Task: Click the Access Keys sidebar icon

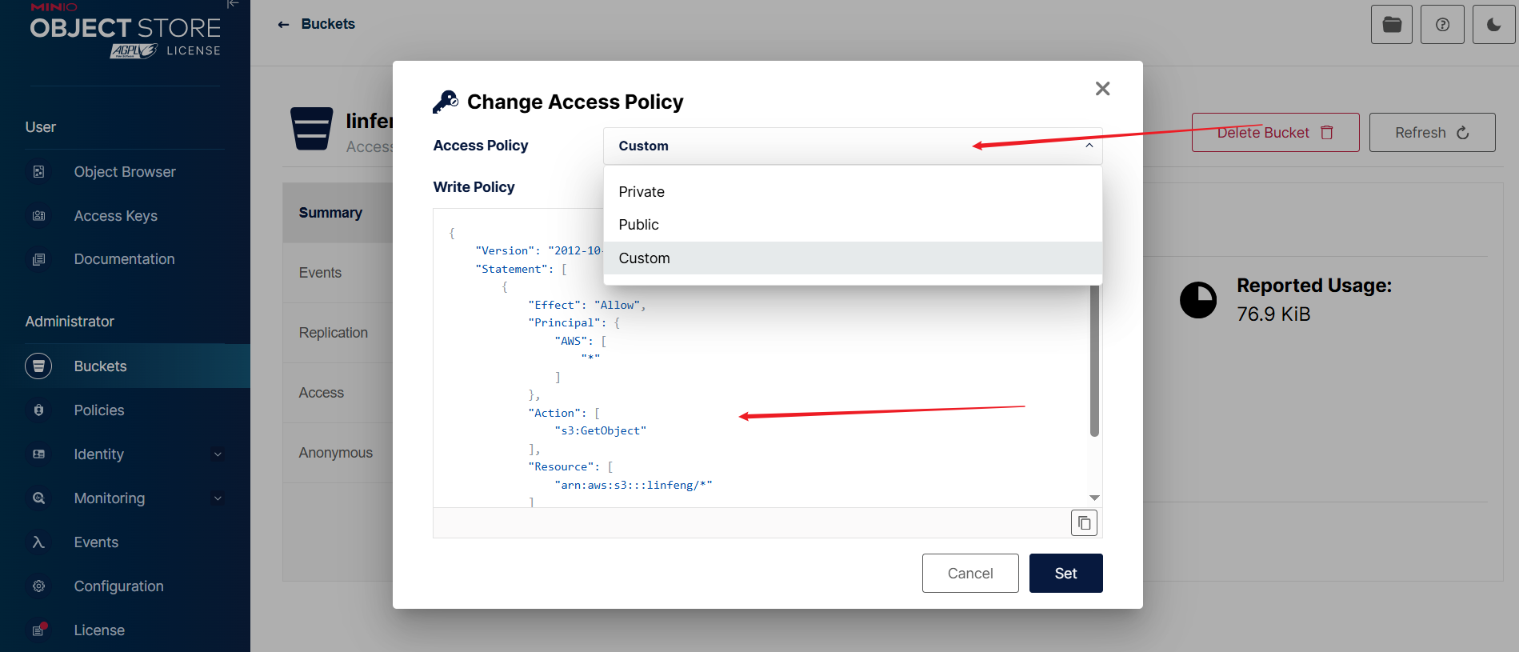Action: point(38,216)
